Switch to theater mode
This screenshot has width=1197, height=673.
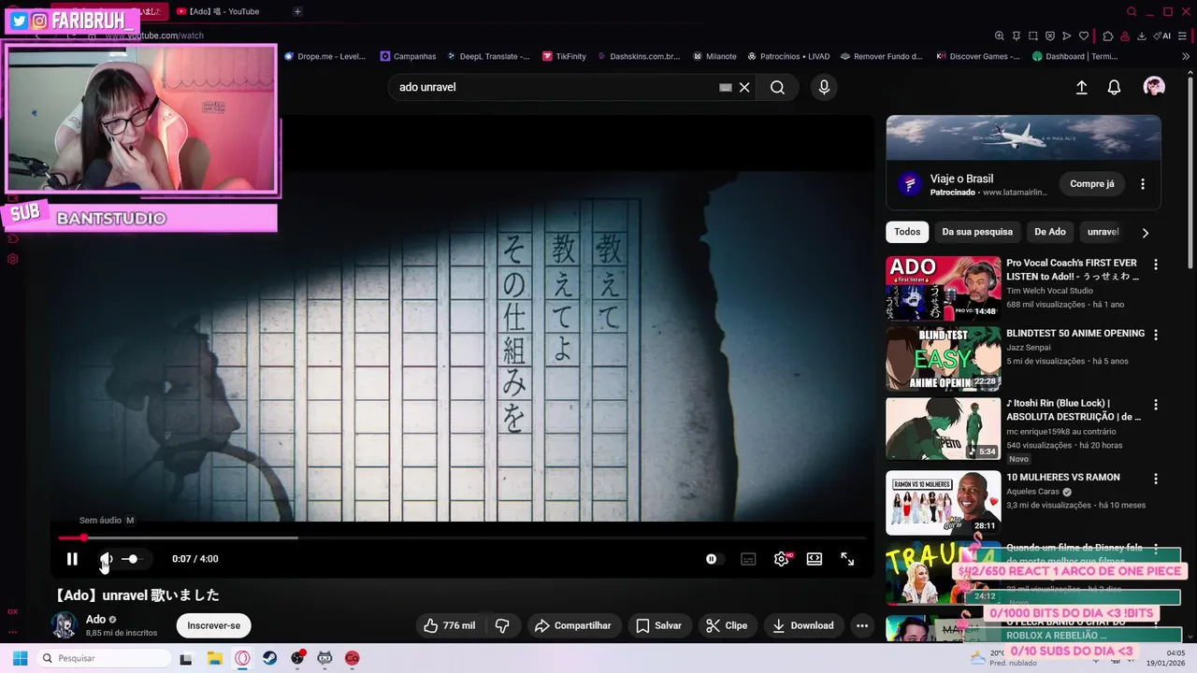click(815, 559)
